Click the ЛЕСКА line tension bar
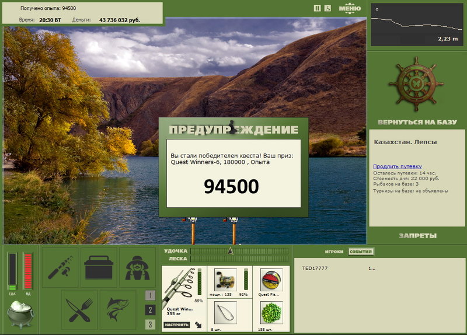The width and height of the screenshot is (467, 335). 239,259
